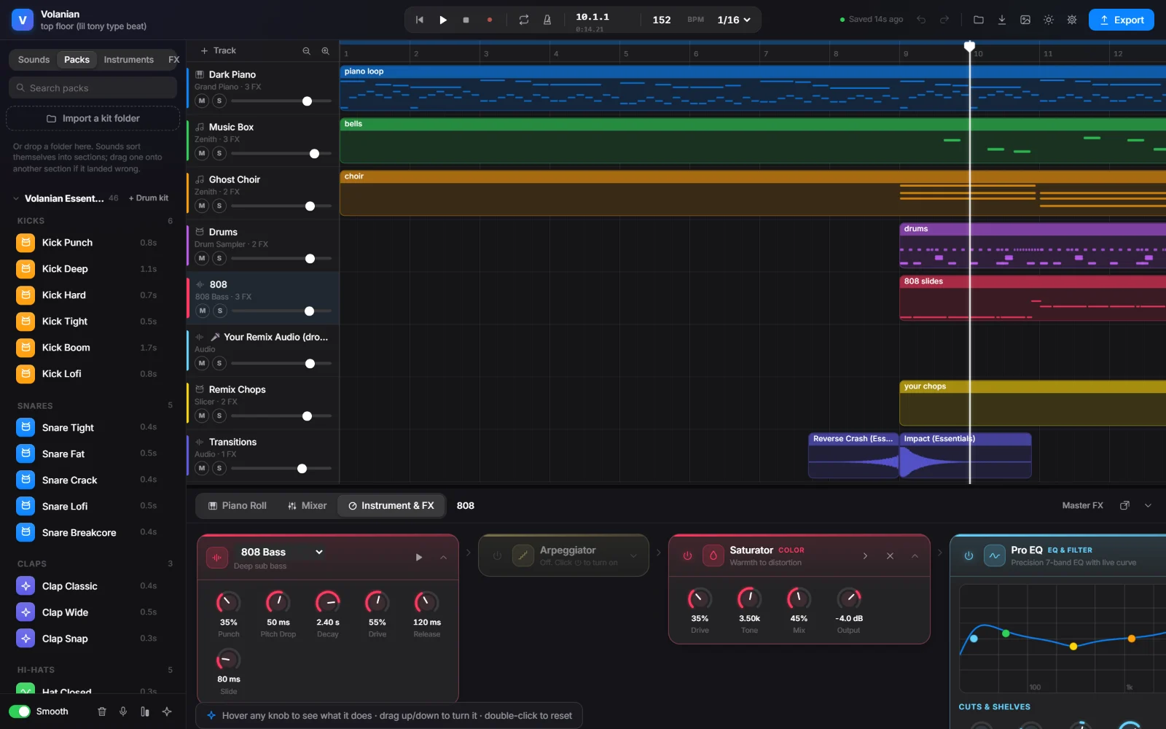Viewport: 1166px width, 729px height.
Task: Click the Kick Punch sample icon
Action: click(x=26, y=243)
